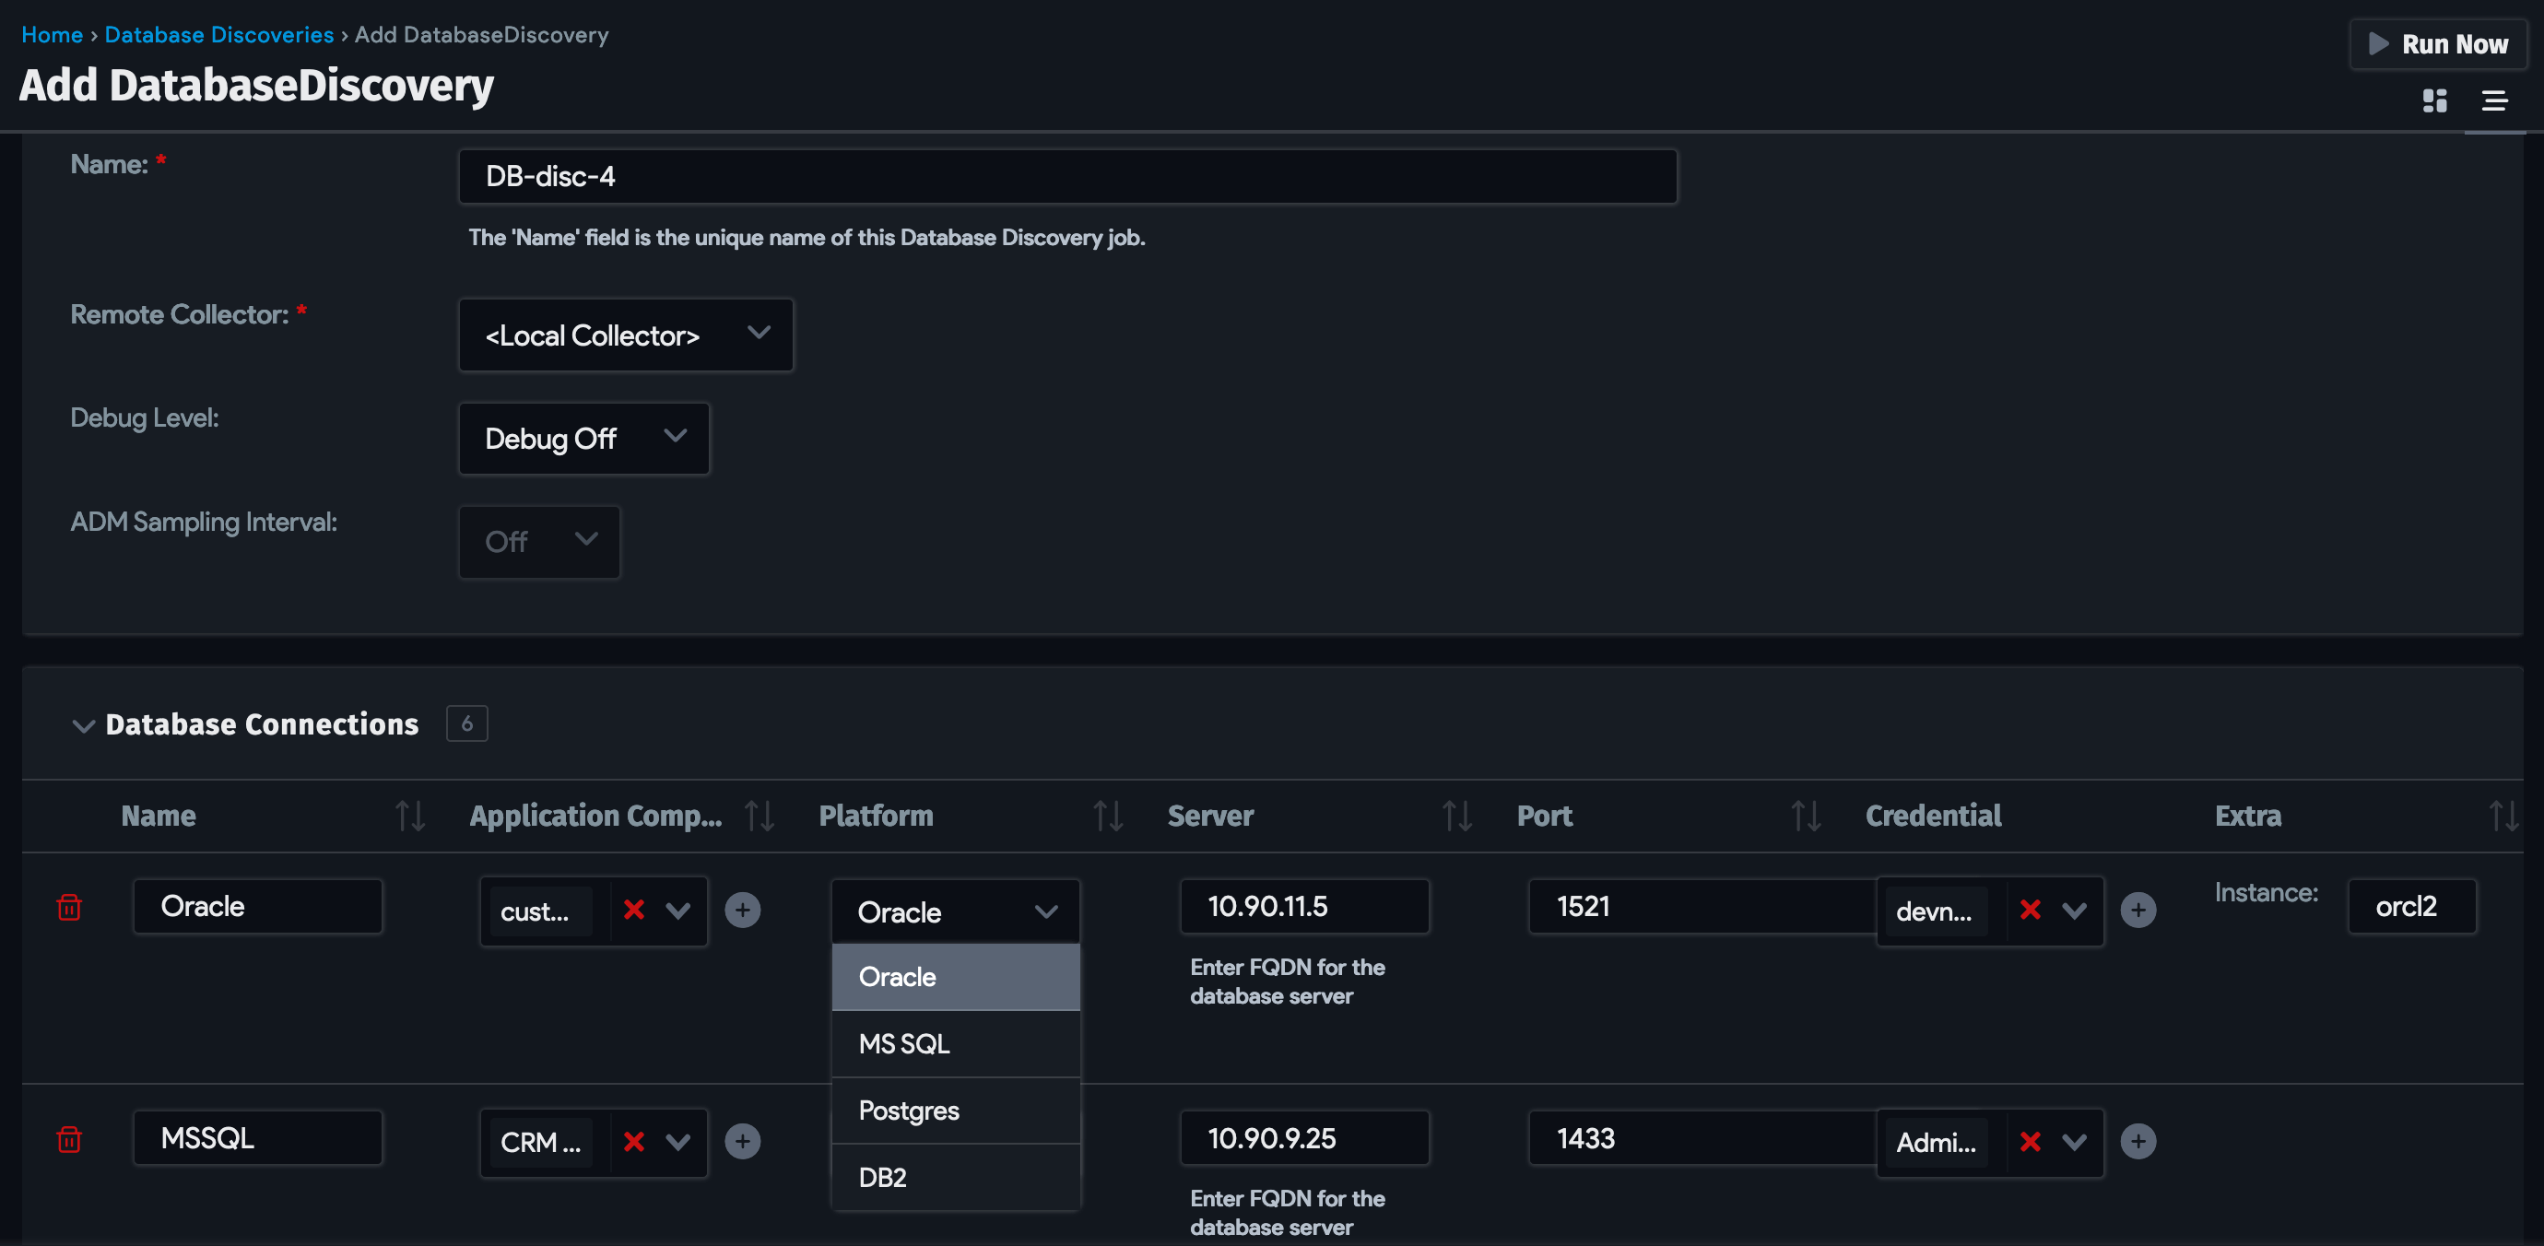2544x1246 pixels.
Task: Open the Database Discoveries breadcrumb link
Action: [x=218, y=33]
